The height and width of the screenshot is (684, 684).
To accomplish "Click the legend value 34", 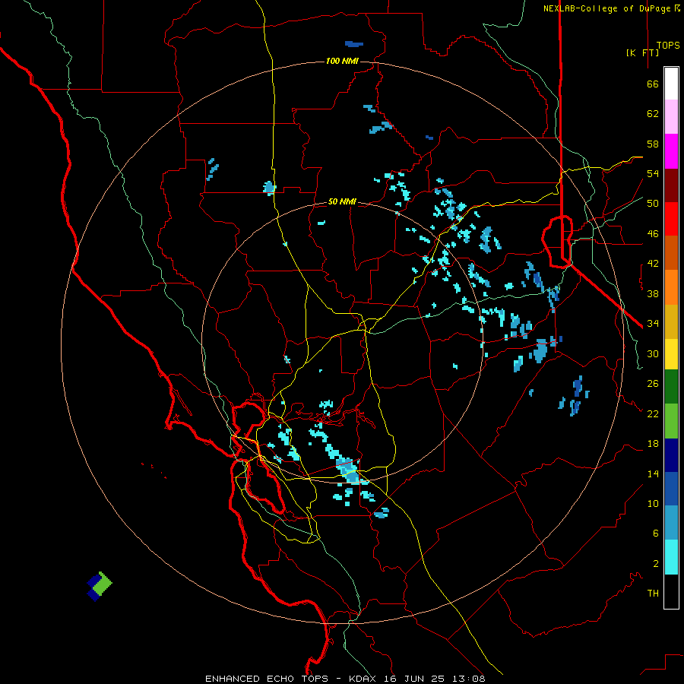I will (653, 324).
